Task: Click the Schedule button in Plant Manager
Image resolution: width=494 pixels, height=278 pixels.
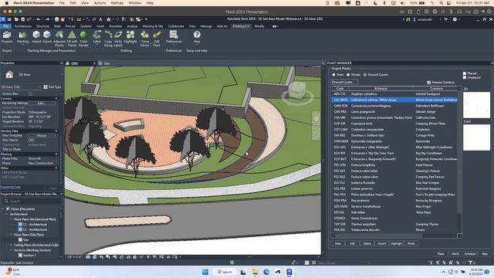Action: click(x=470, y=254)
